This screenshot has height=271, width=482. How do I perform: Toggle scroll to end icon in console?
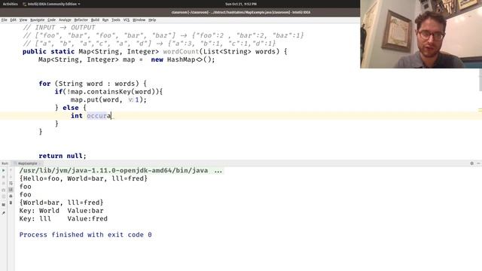[x=11, y=190]
